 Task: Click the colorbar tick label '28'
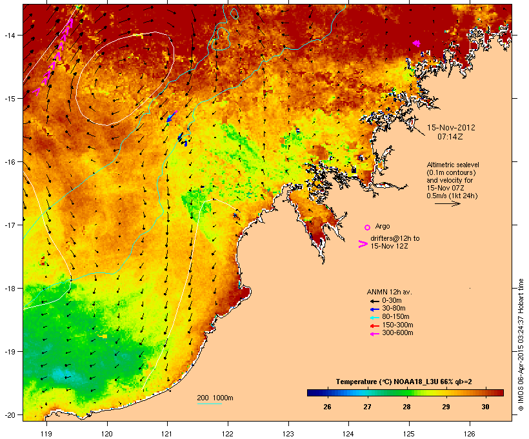click(x=406, y=407)
